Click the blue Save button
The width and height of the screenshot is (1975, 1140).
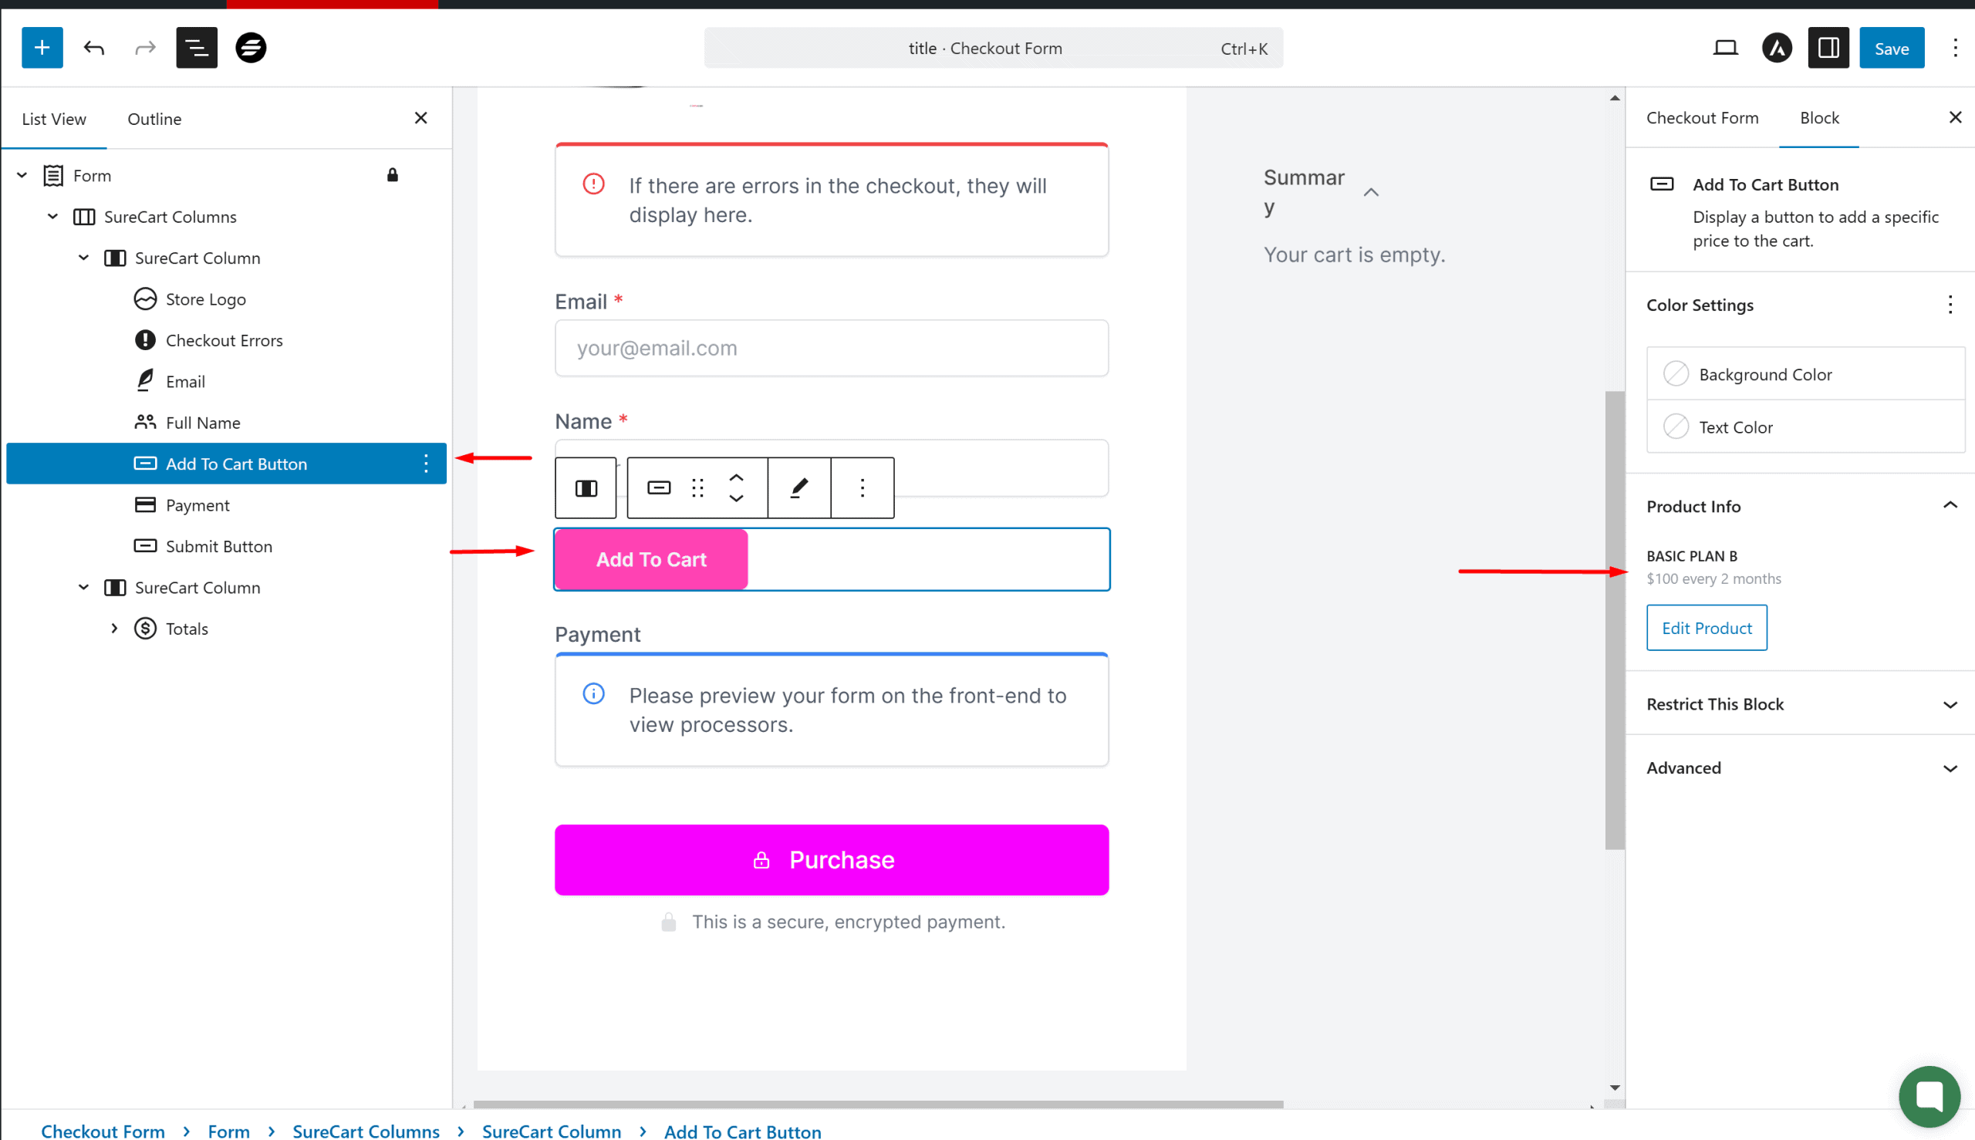pyautogui.click(x=1890, y=48)
